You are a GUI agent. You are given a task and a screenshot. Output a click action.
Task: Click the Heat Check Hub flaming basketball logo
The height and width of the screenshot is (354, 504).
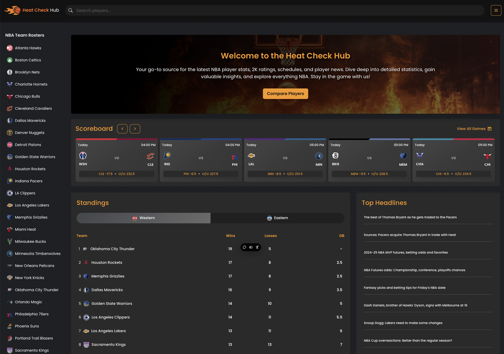coord(12,10)
